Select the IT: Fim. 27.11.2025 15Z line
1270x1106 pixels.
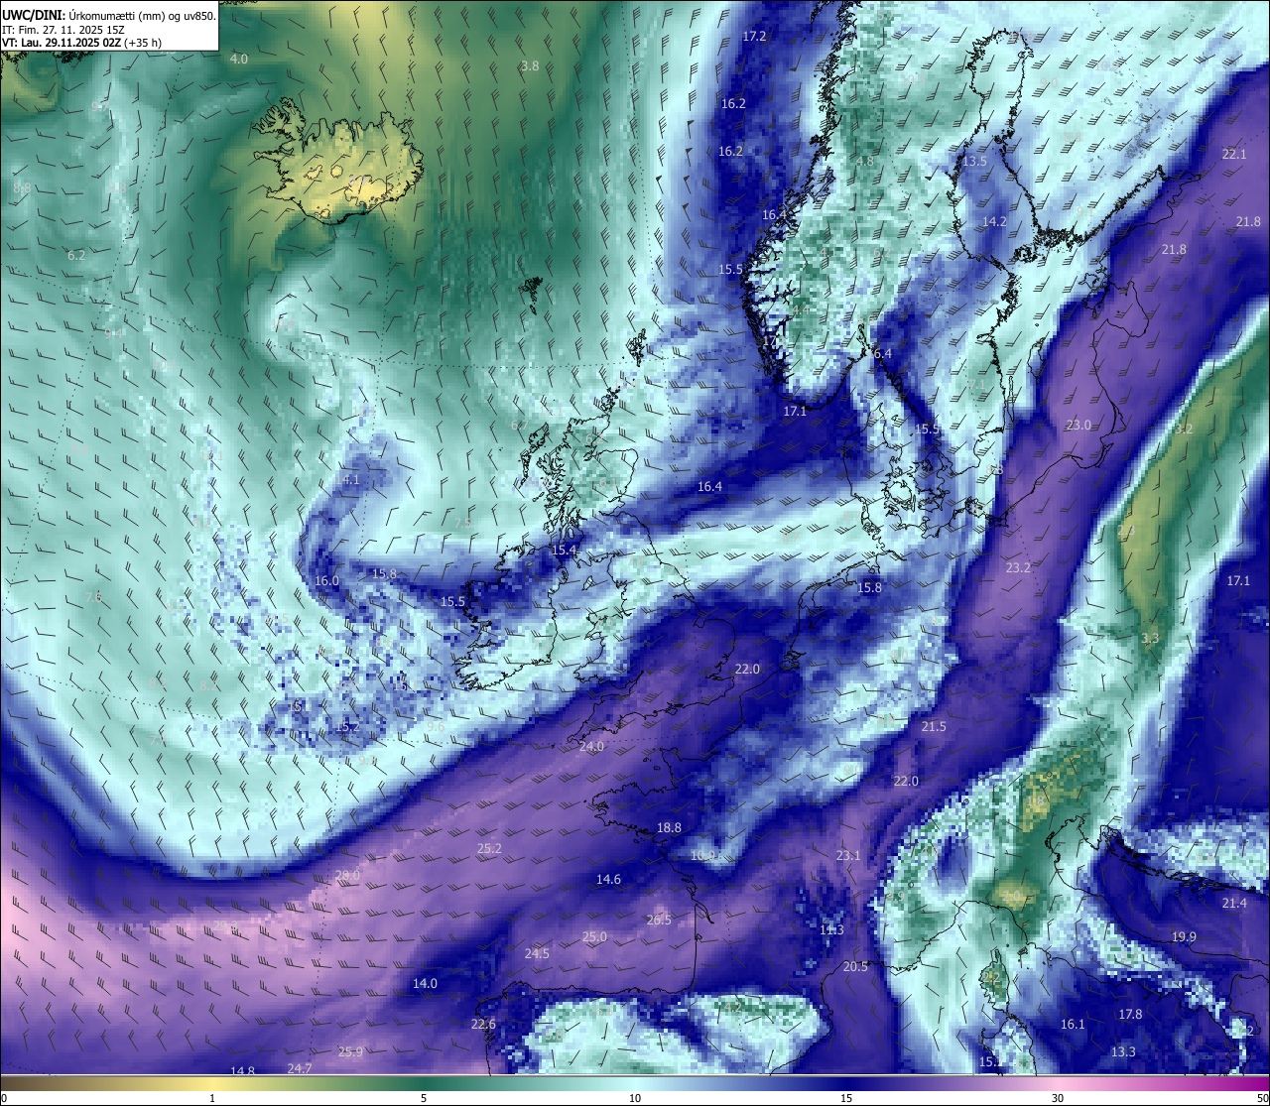pyautogui.click(x=63, y=30)
